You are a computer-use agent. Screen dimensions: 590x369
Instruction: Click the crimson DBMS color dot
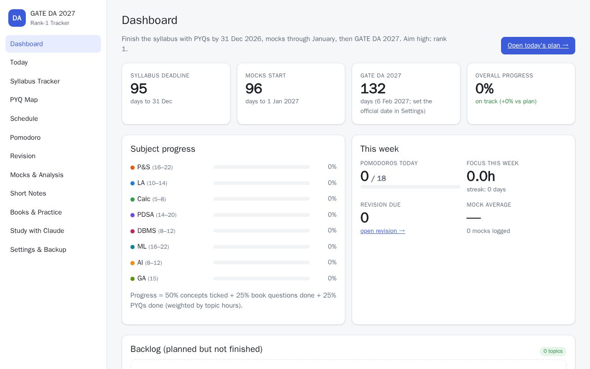pos(132,231)
